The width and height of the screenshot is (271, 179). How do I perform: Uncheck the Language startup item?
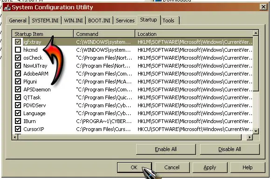click(18, 113)
